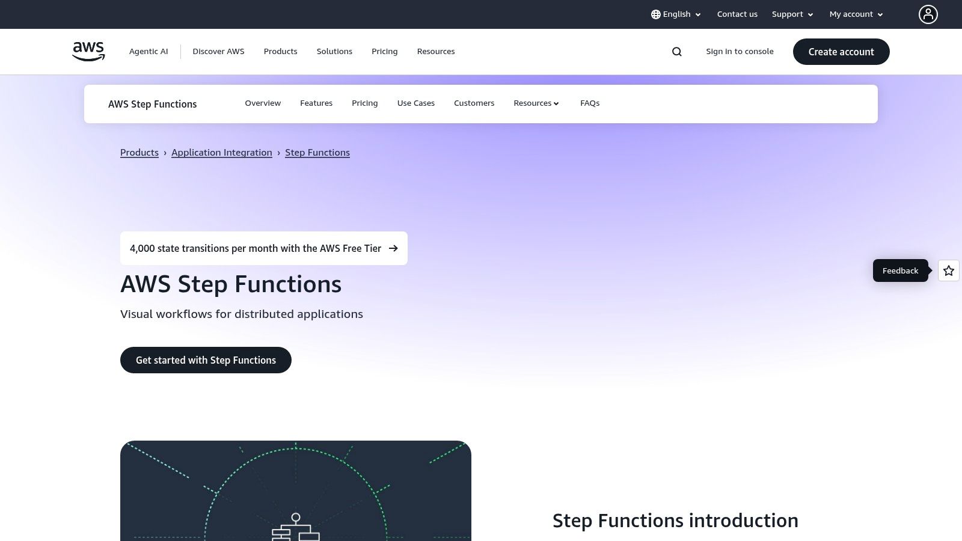Click the Create account button
962x541 pixels.
coord(841,52)
